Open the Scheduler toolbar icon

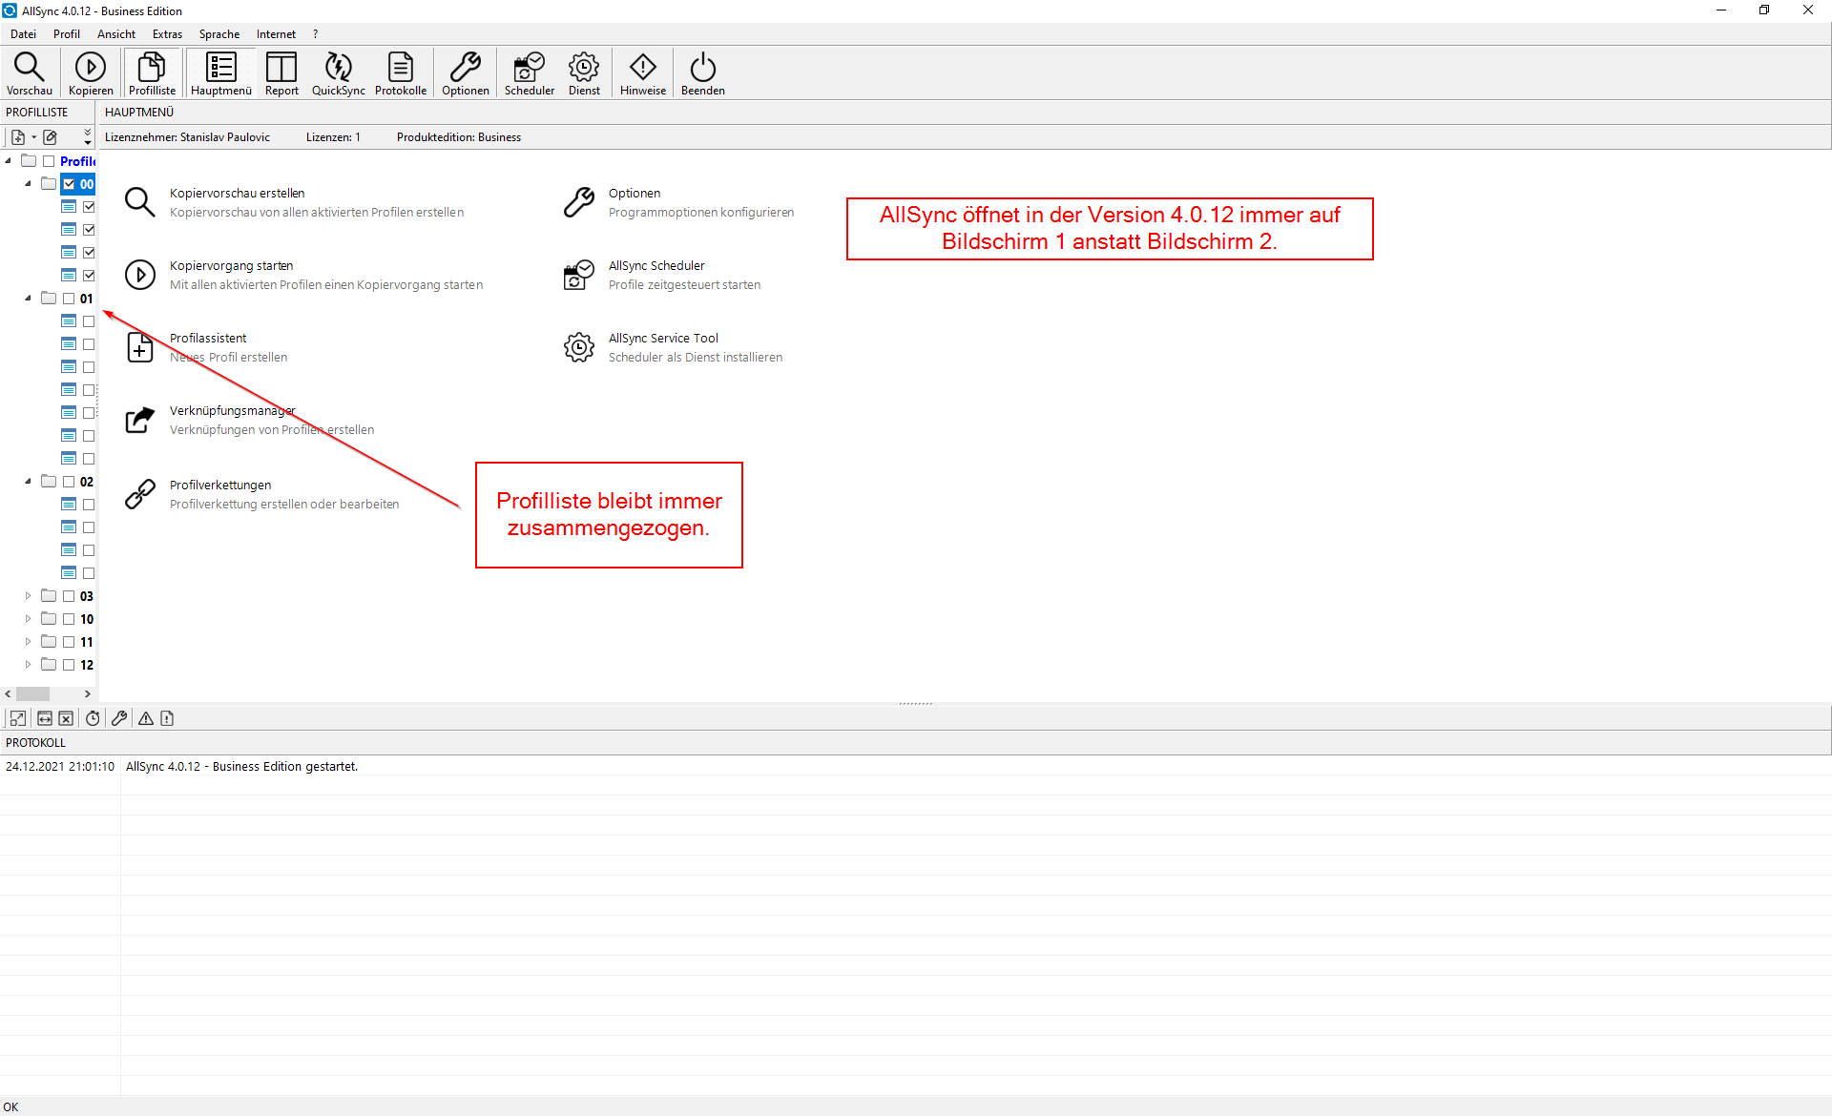point(529,73)
